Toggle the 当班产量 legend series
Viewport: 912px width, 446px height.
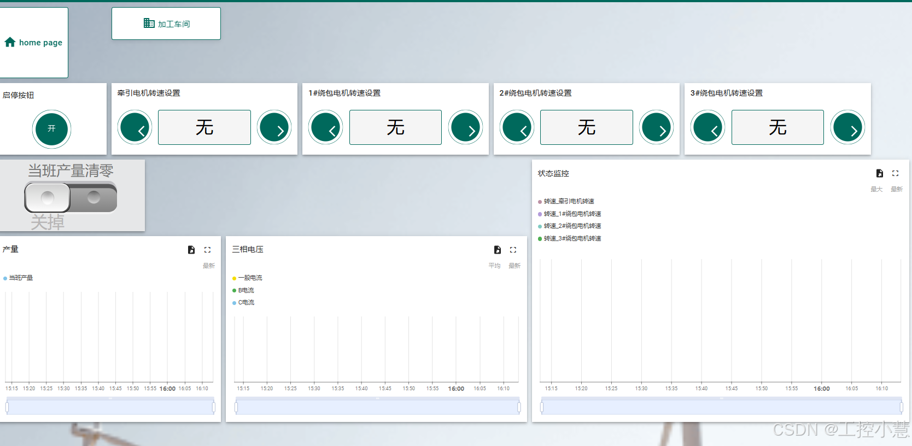(18, 278)
